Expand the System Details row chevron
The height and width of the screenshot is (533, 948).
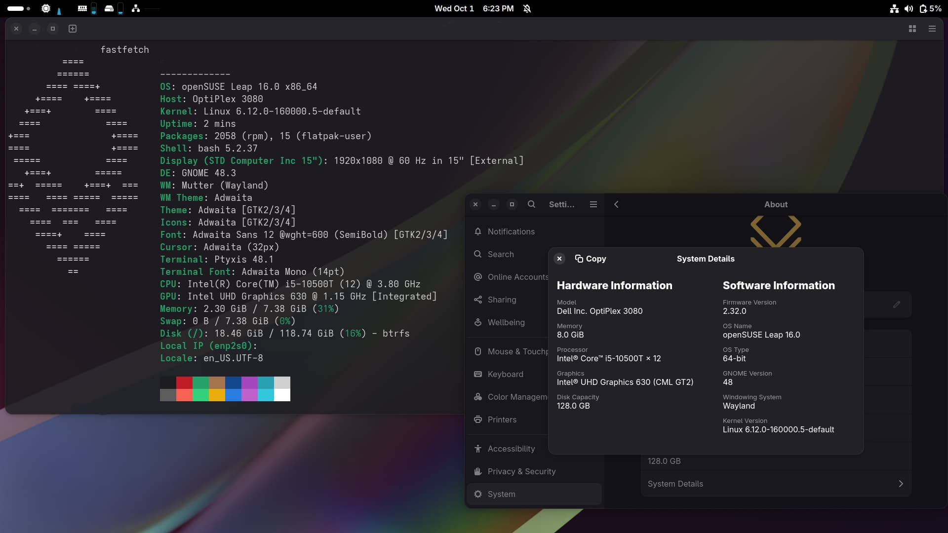[x=901, y=484]
